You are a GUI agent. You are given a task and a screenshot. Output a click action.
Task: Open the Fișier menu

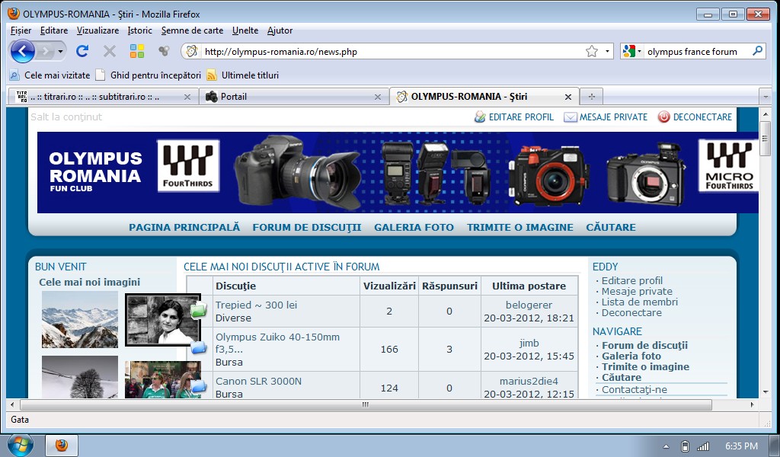click(x=21, y=30)
